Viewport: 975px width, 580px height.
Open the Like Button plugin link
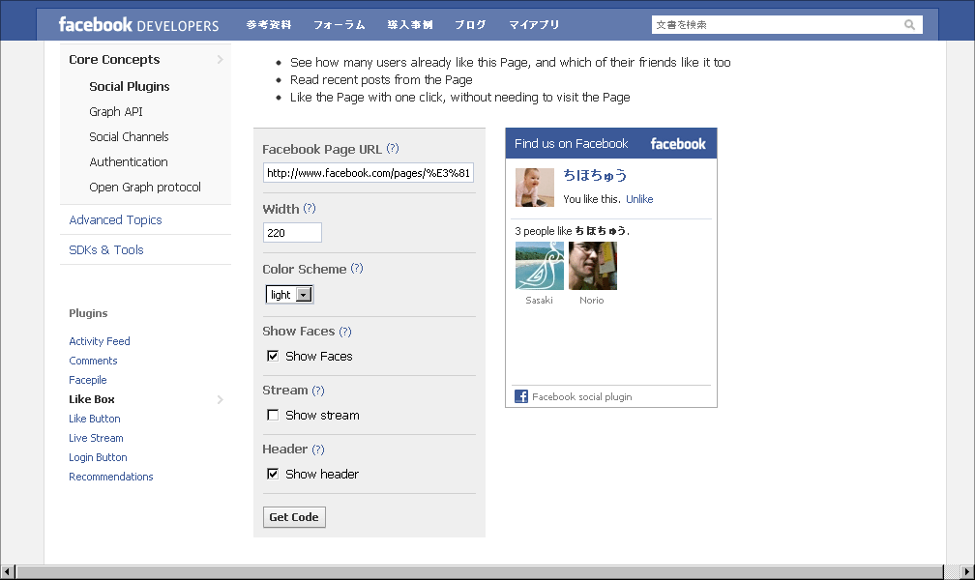(95, 419)
